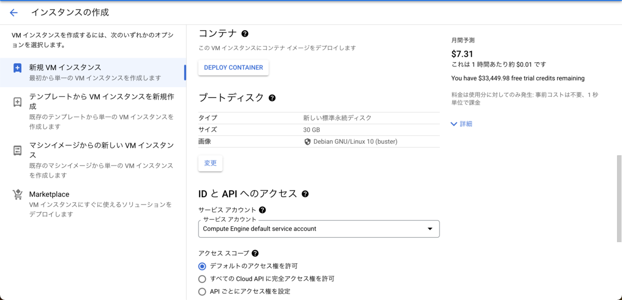Click the machine image icon
This screenshot has width=622, height=300.
click(x=18, y=151)
